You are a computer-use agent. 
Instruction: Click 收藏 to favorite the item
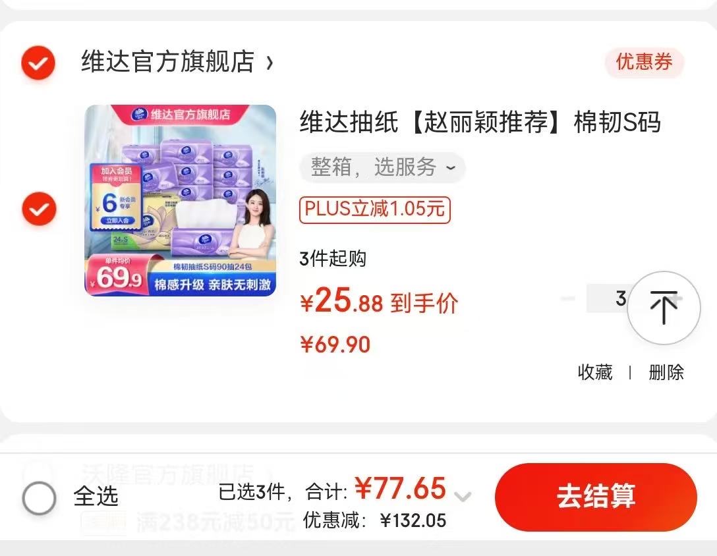coord(595,372)
